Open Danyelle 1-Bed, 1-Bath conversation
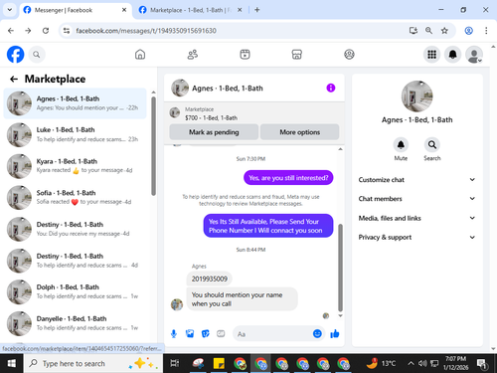The width and height of the screenshot is (497, 373). (x=76, y=323)
